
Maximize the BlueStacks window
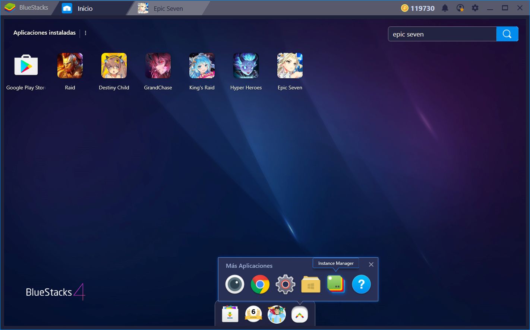[x=505, y=8]
